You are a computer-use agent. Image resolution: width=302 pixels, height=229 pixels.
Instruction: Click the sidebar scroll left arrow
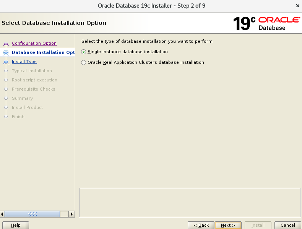[x=2, y=214]
